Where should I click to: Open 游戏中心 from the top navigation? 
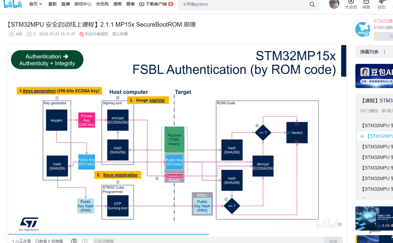[x=83, y=4]
